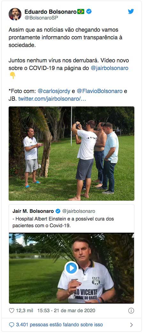Screen dimensions: 143x333
Task: Open Eduardo Bolsonaro's profile avatar
Action: pyautogui.click(x=15, y=14)
